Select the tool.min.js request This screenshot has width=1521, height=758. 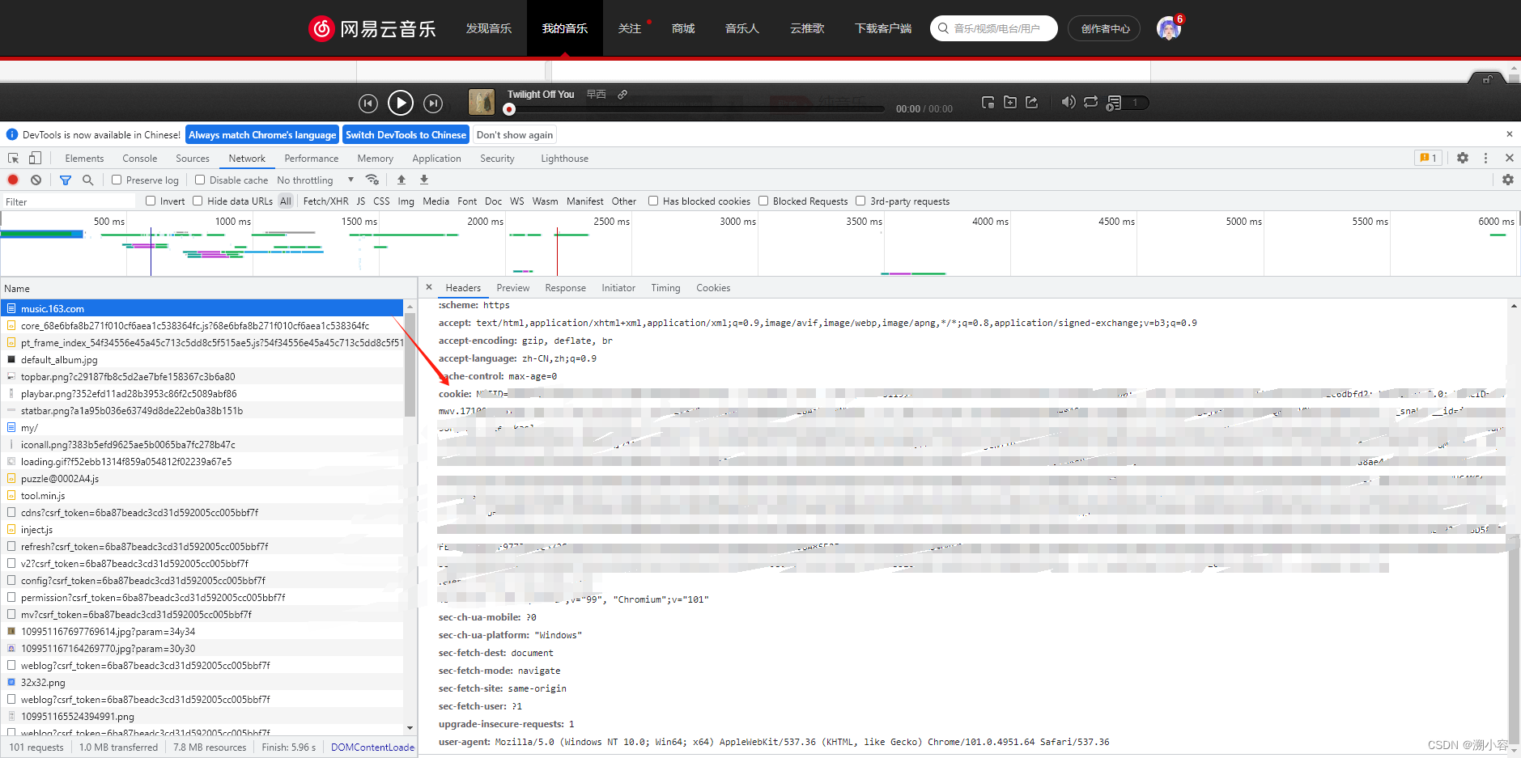[x=202, y=496]
